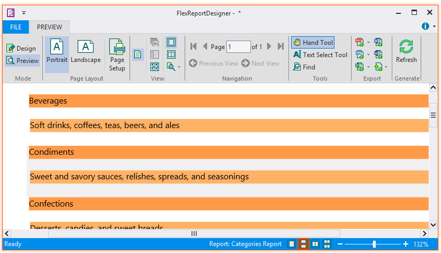Click the Export to Excel icon
The image size is (441, 253).
pyautogui.click(x=359, y=67)
